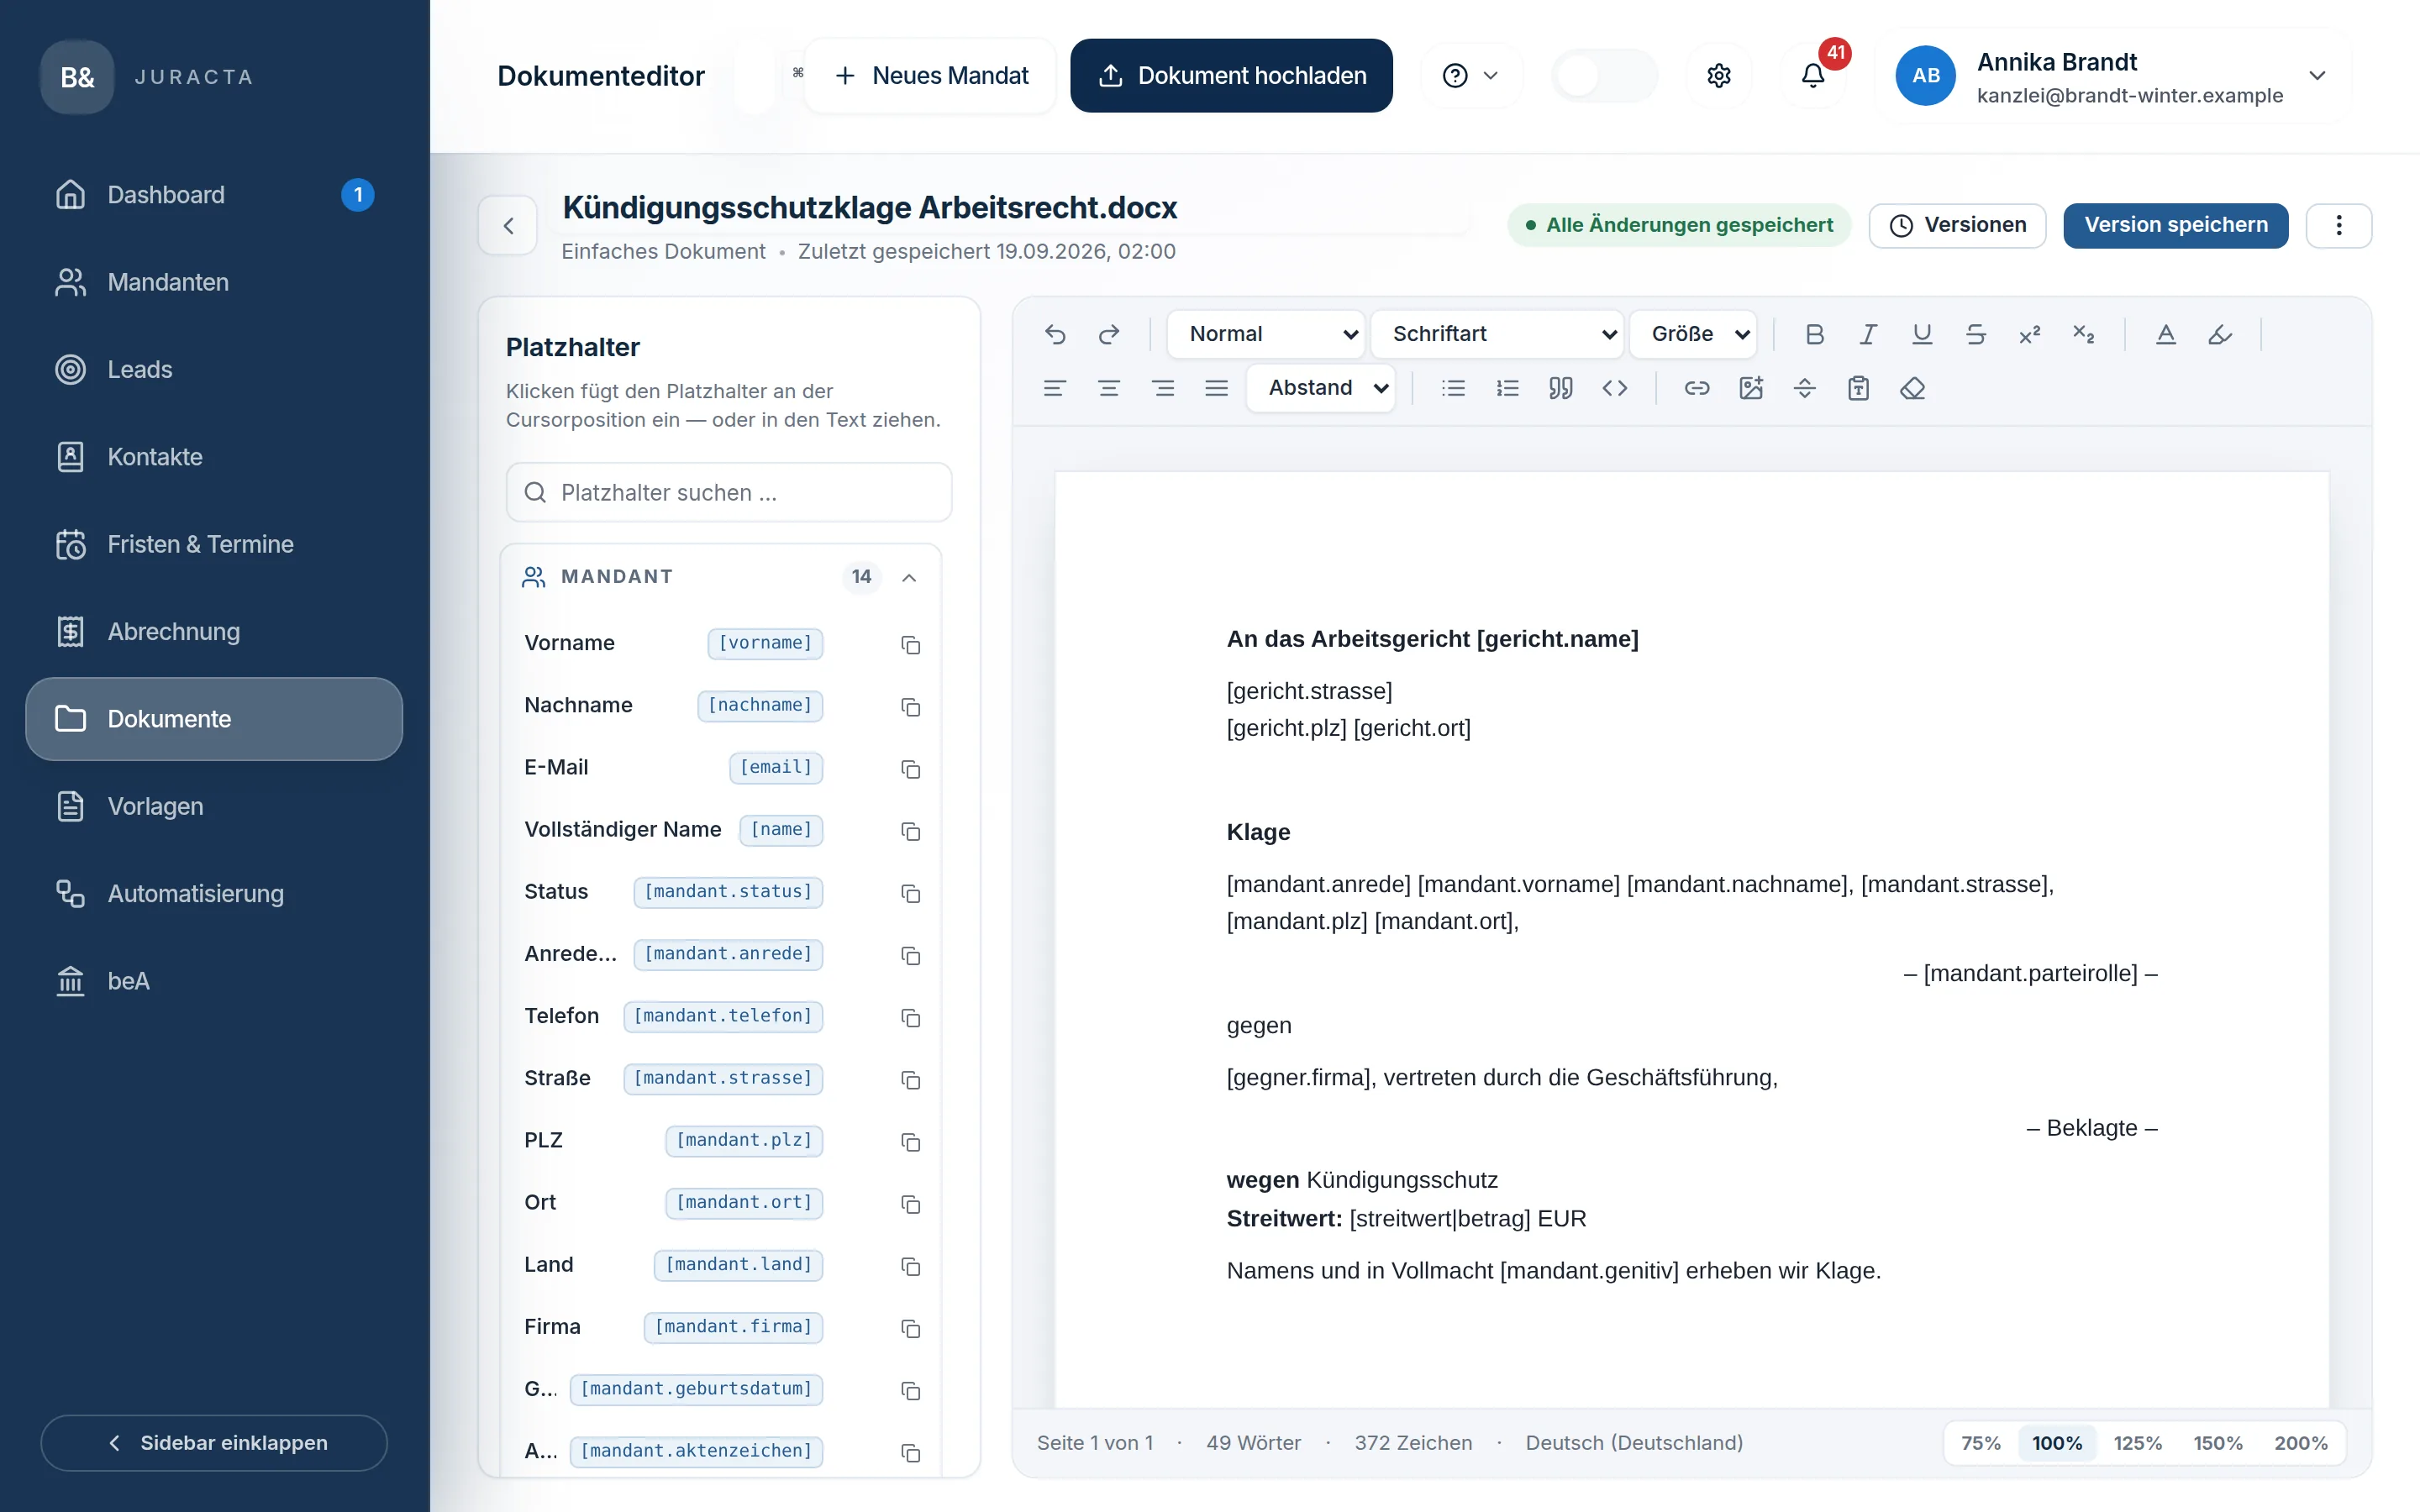The height and width of the screenshot is (1512, 2420).
Task: Toggle underline formatting
Action: [x=1922, y=334]
